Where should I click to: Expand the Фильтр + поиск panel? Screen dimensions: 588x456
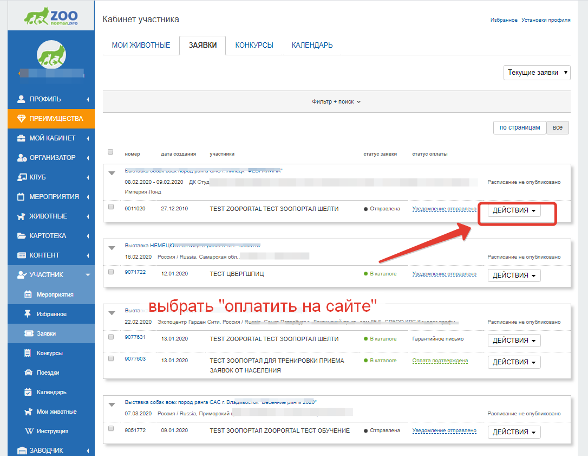tap(336, 101)
